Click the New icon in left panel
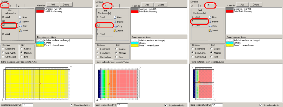This screenshot has width=283, height=107. click(20, 17)
